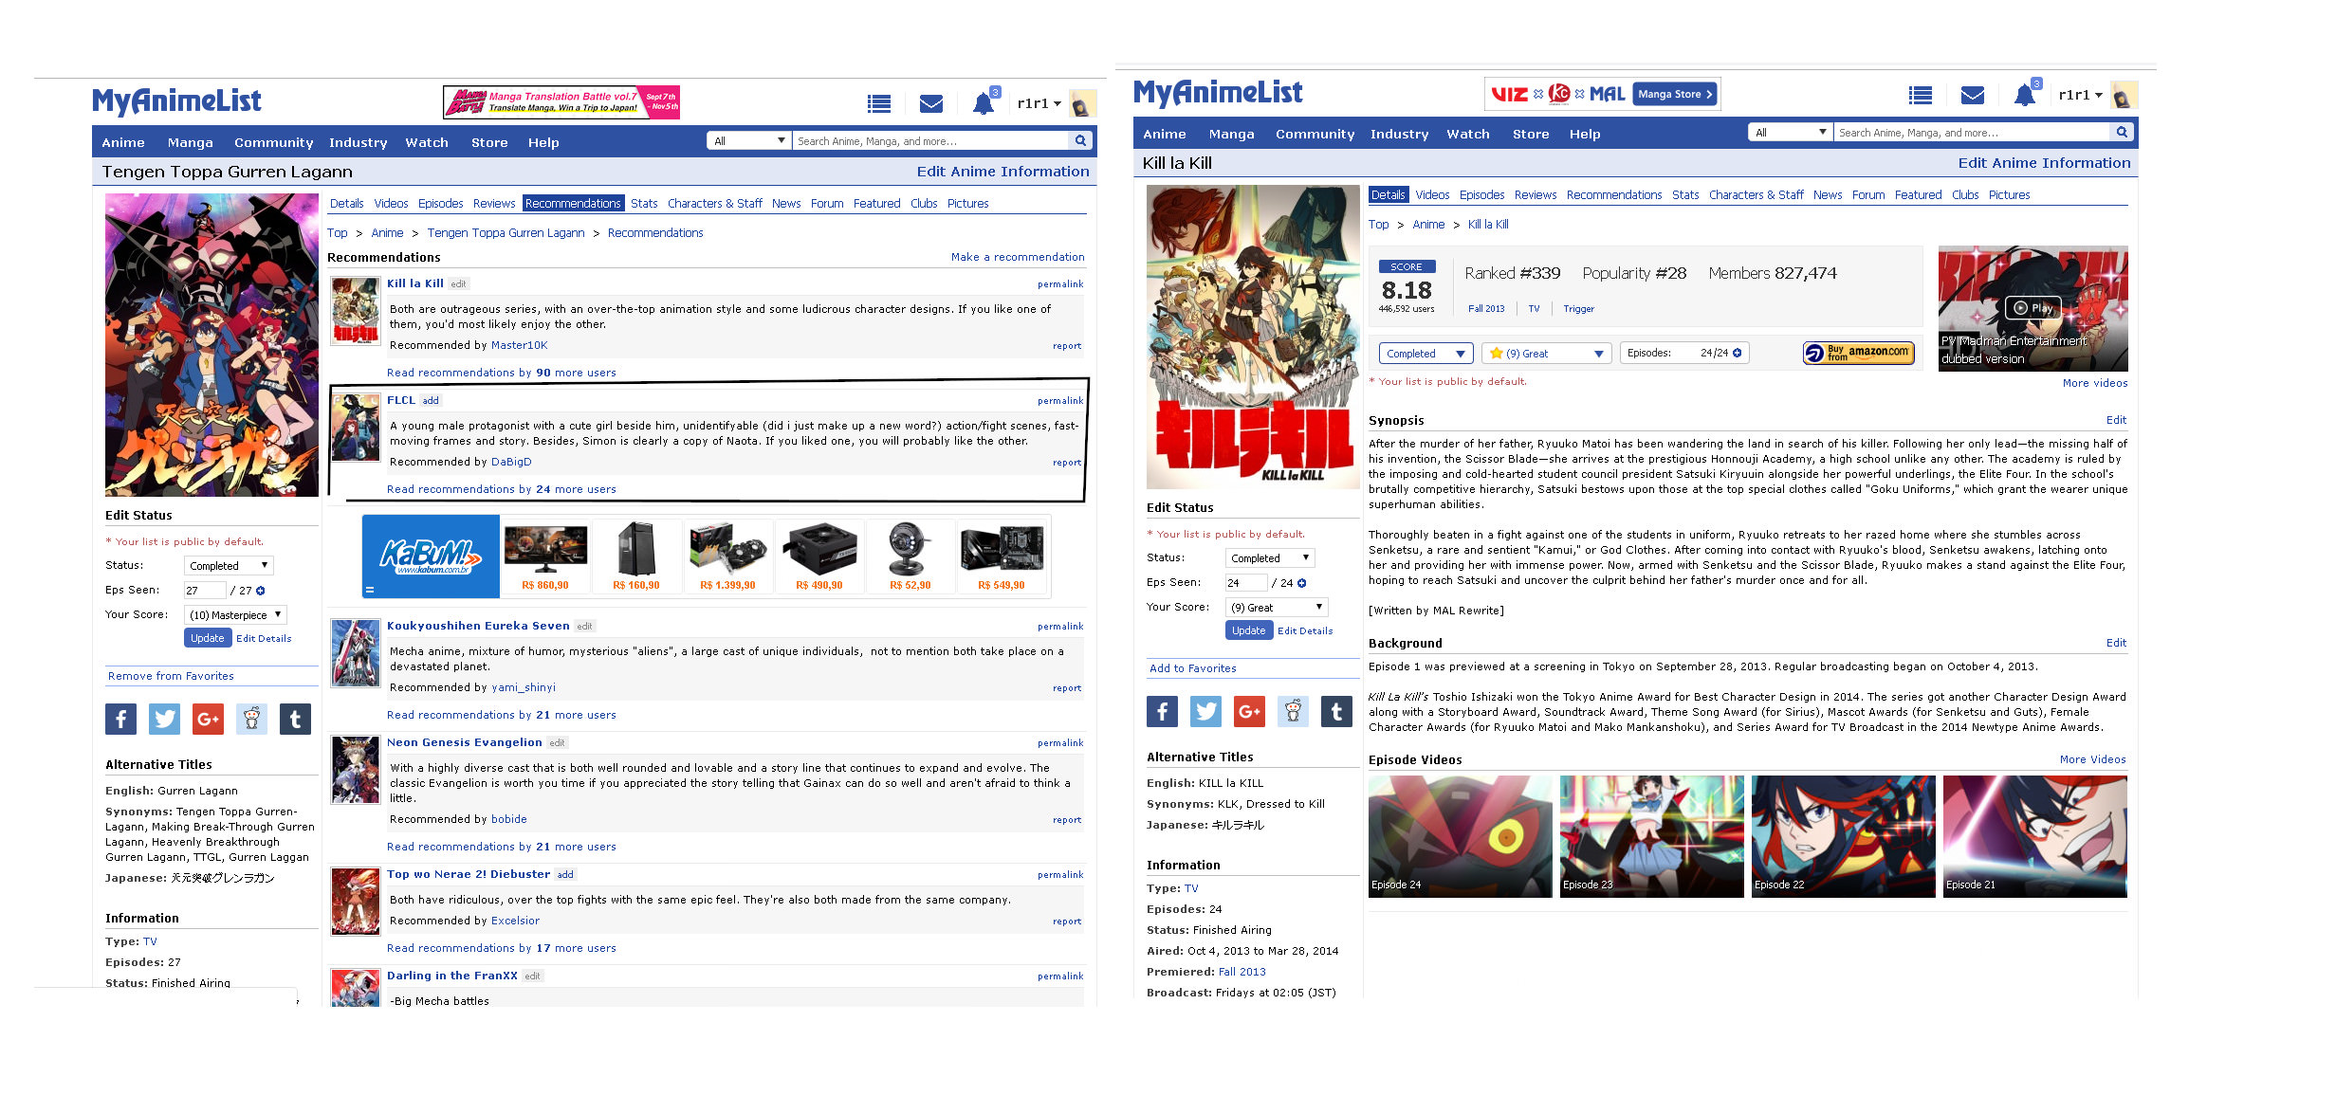
Task: Open Episode 24 video thumbnail
Action: [1459, 835]
